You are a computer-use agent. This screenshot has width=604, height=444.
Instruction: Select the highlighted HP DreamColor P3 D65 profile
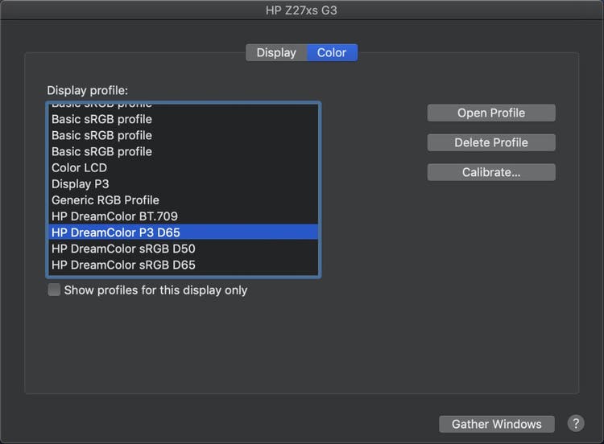(116, 232)
